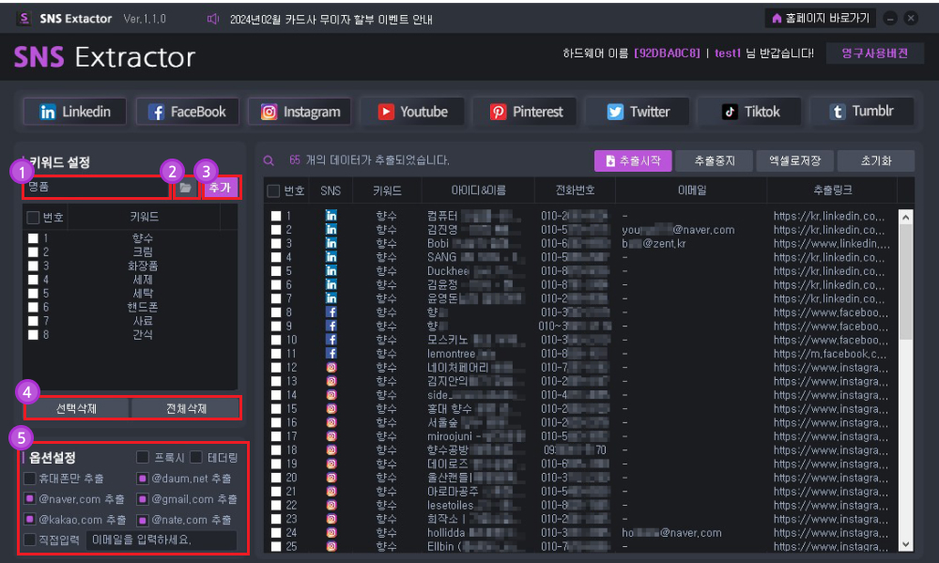
Task: Select the FaceBook platform button
Action: [188, 112]
